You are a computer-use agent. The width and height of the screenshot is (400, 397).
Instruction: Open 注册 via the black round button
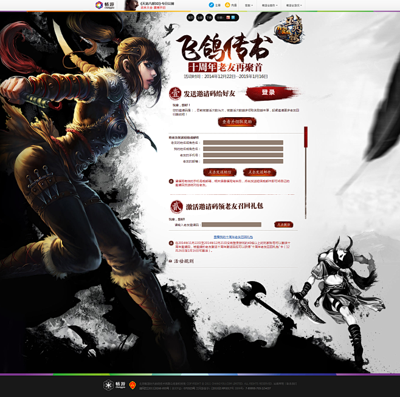200,18
